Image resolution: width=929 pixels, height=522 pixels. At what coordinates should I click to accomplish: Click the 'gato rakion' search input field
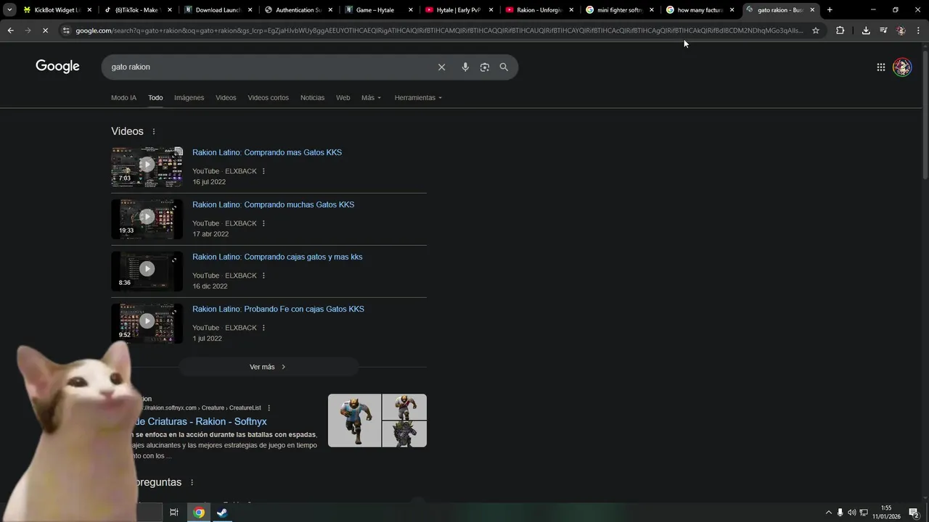269,67
